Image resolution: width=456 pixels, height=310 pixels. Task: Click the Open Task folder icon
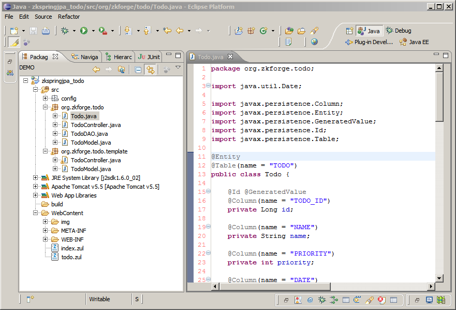[302, 31]
